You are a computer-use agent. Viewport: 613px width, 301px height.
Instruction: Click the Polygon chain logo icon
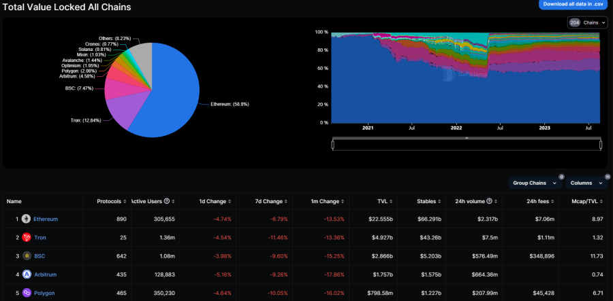pyautogui.click(x=26, y=293)
